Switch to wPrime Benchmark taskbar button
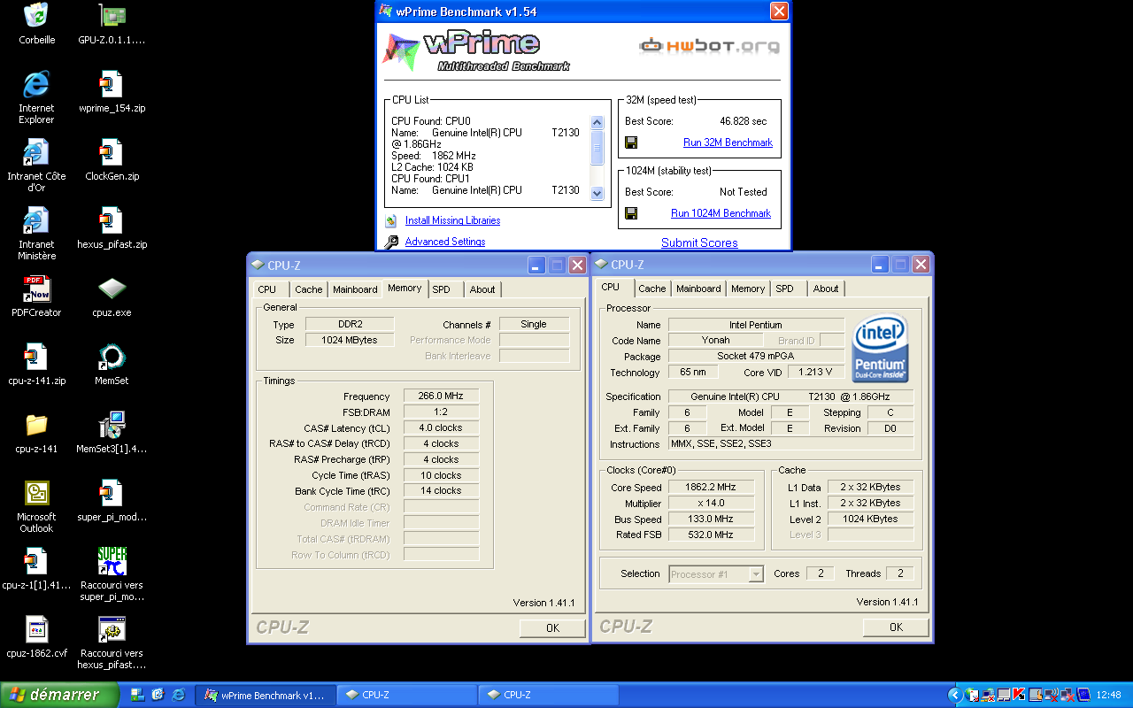This screenshot has height=708, width=1133. (266, 696)
